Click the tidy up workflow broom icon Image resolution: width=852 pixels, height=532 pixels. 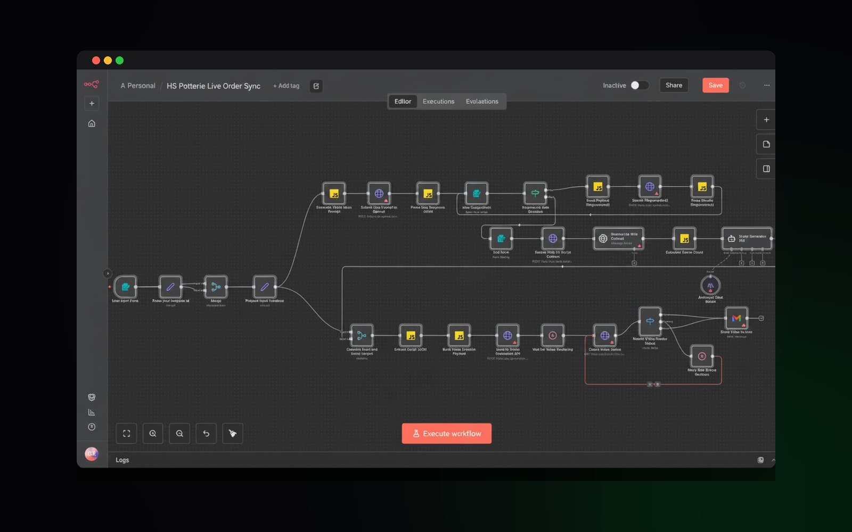pyautogui.click(x=233, y=434)
